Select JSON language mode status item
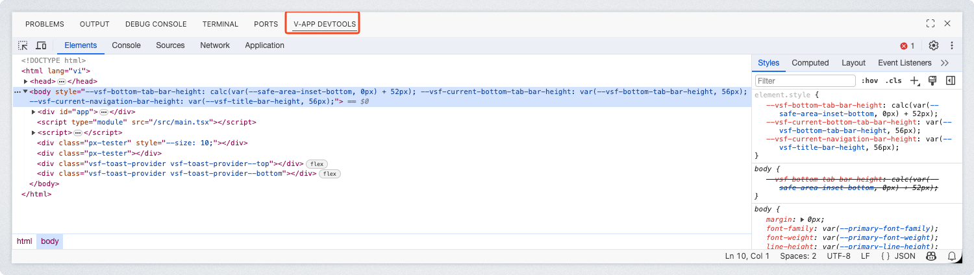974x275 pixels. tap(898, 256)
